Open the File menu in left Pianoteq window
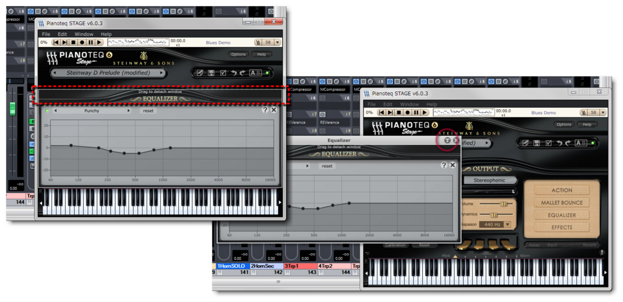 (x=46, y=34)
